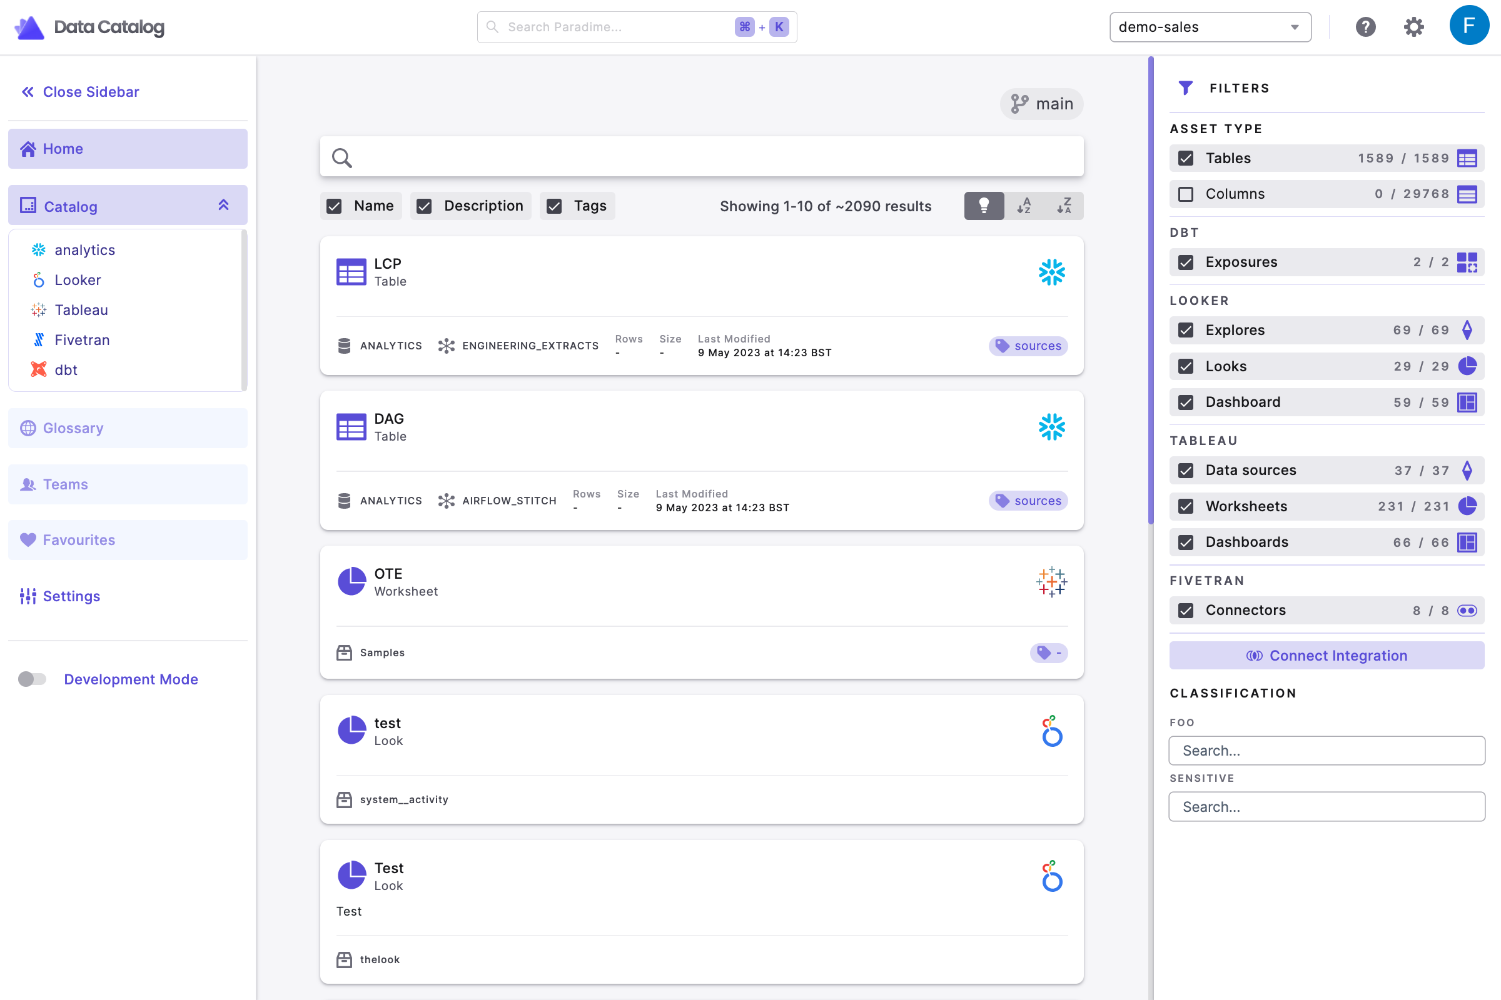Uncheck the Tags search checkbox
Viewport: 1501px width, 1000px height.
pos(554,206)
